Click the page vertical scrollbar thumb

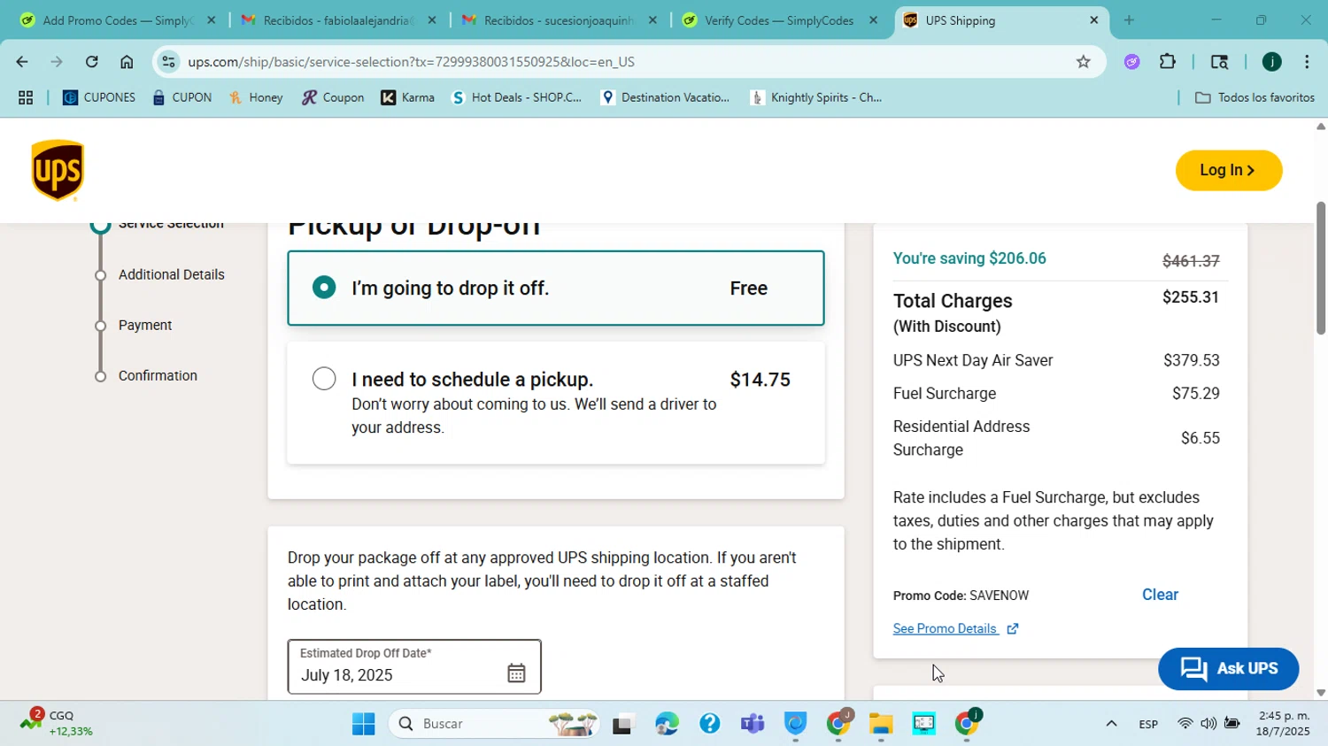point(1320,269)
